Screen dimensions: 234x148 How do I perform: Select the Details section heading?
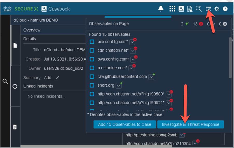[30, 39]
